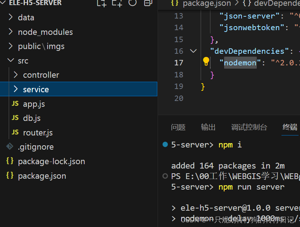Switch to the 调试控制台 tab
This screenshot has height=227, width=300.
(249, 127)
